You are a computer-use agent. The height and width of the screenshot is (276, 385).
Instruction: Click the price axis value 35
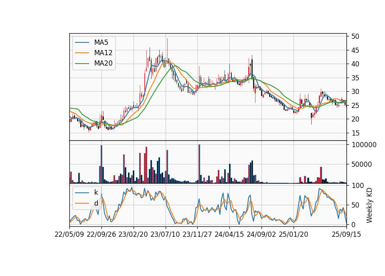pos(355,78)
